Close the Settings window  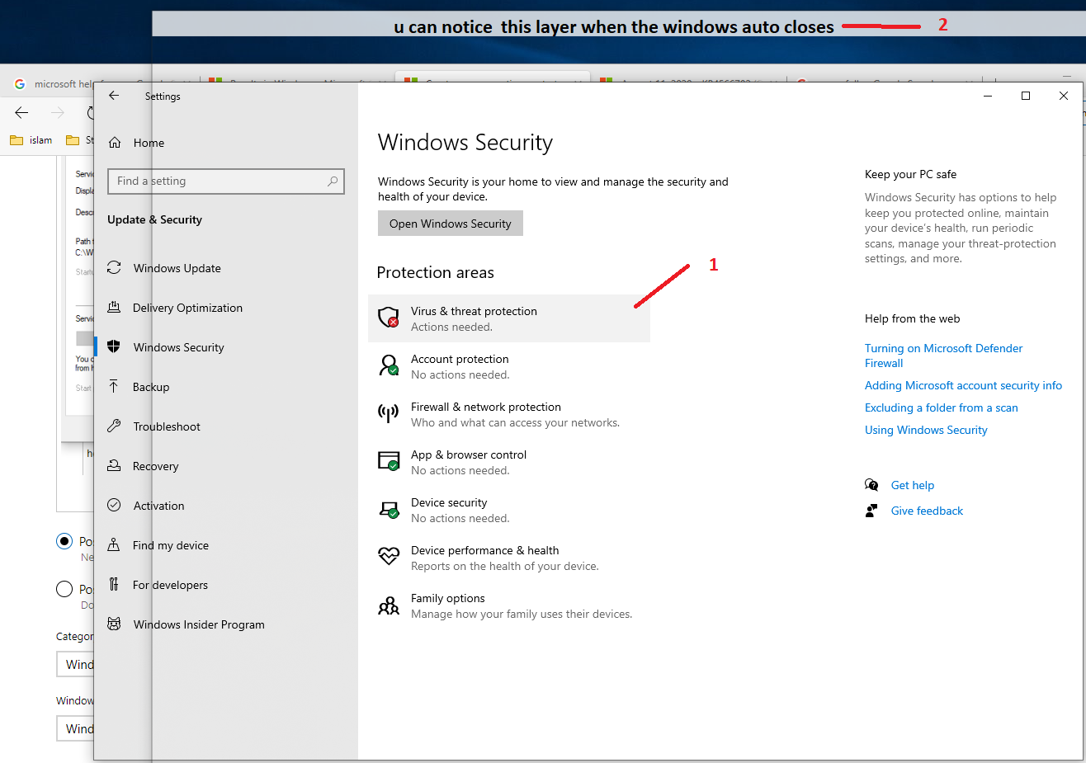1064,96
